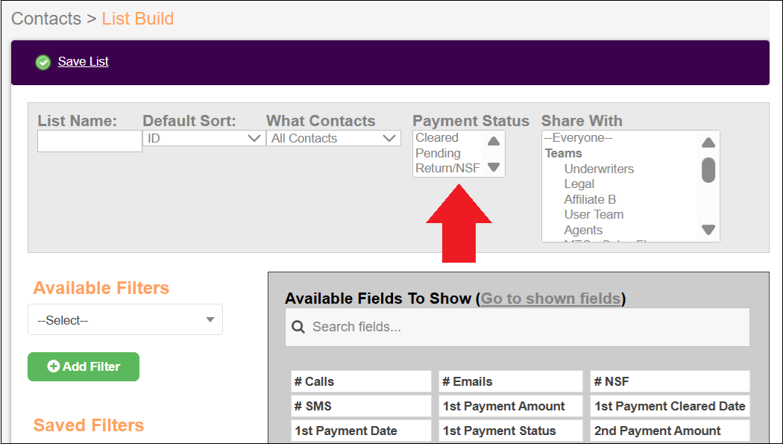Choose the # Calls field
This screenshot has width=783, height=444.
tap(361, 381)
